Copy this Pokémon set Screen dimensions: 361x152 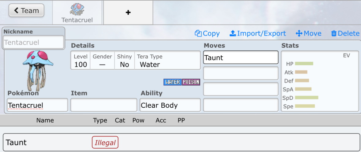click(x=207, y=34)
